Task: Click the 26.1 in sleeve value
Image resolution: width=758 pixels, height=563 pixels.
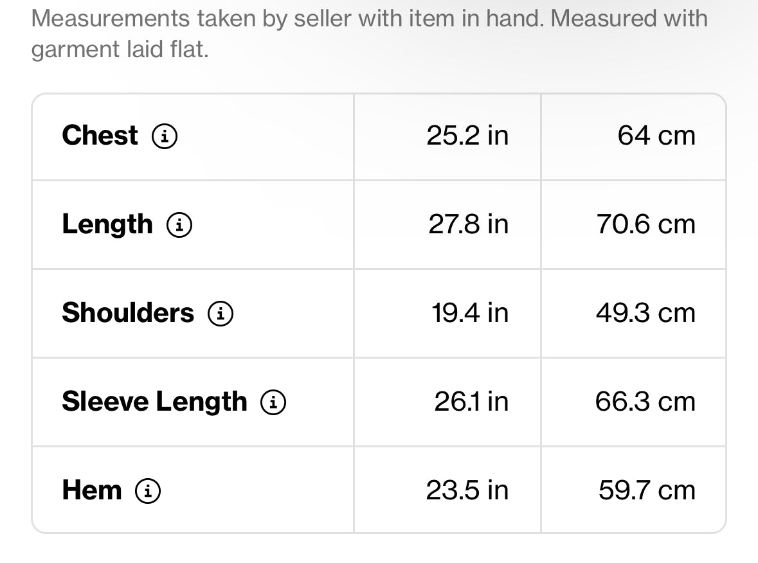Action: 471,402
